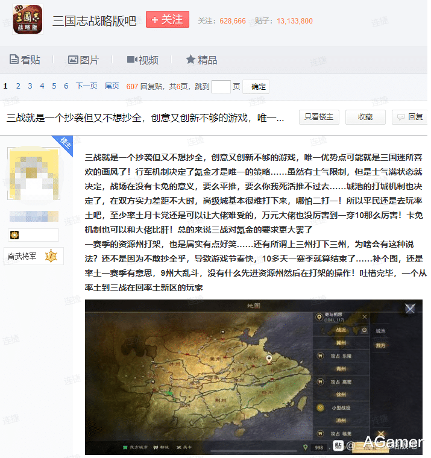Click the 奋武将军 level title
Viewport: 431px width, 458px height.
(x=22, y=257)
